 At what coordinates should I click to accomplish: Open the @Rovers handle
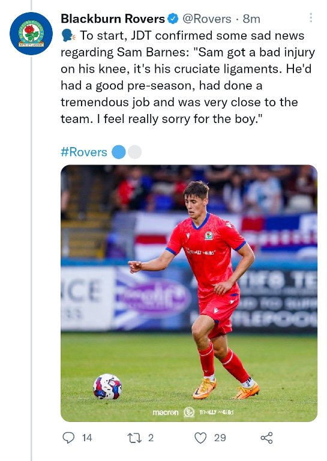[x=207, y=19]
